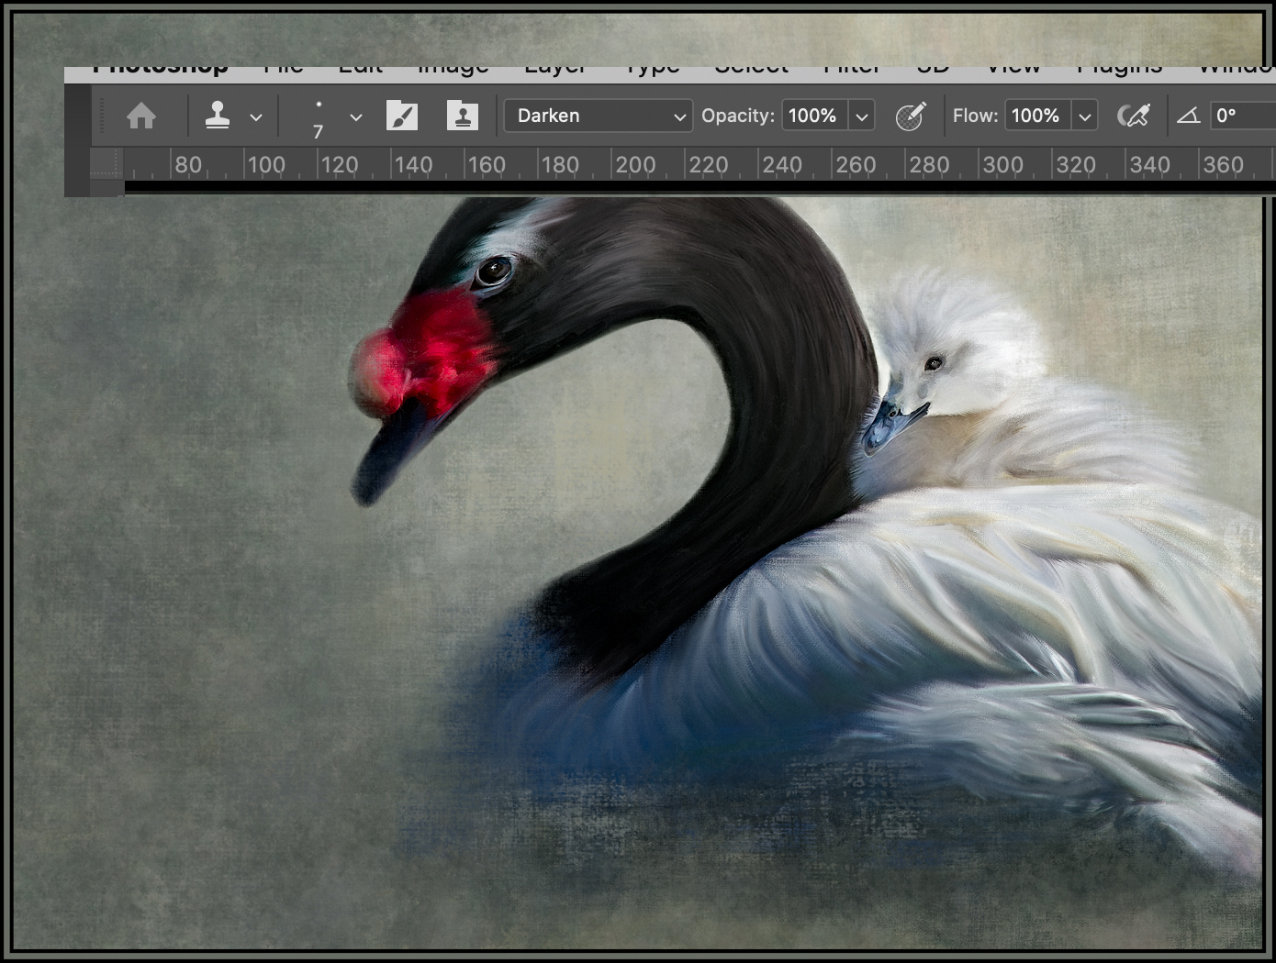The width and height of the screenshot is (1276, 963).
Task: Open the Flow slider popup arrow
Action: point(1085,116)
